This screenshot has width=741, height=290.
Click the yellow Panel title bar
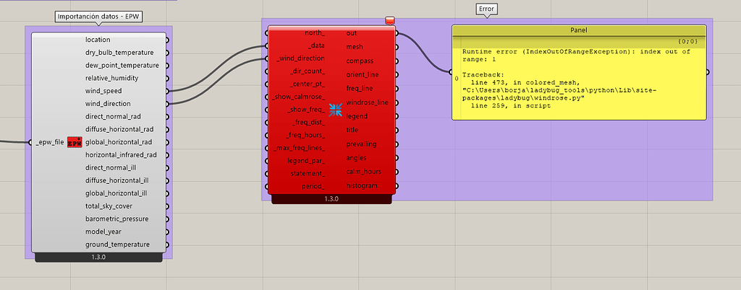tap(578, 30)
